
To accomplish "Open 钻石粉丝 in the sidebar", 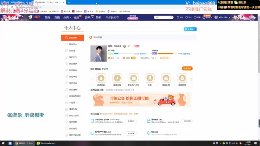I will [72, 70].
